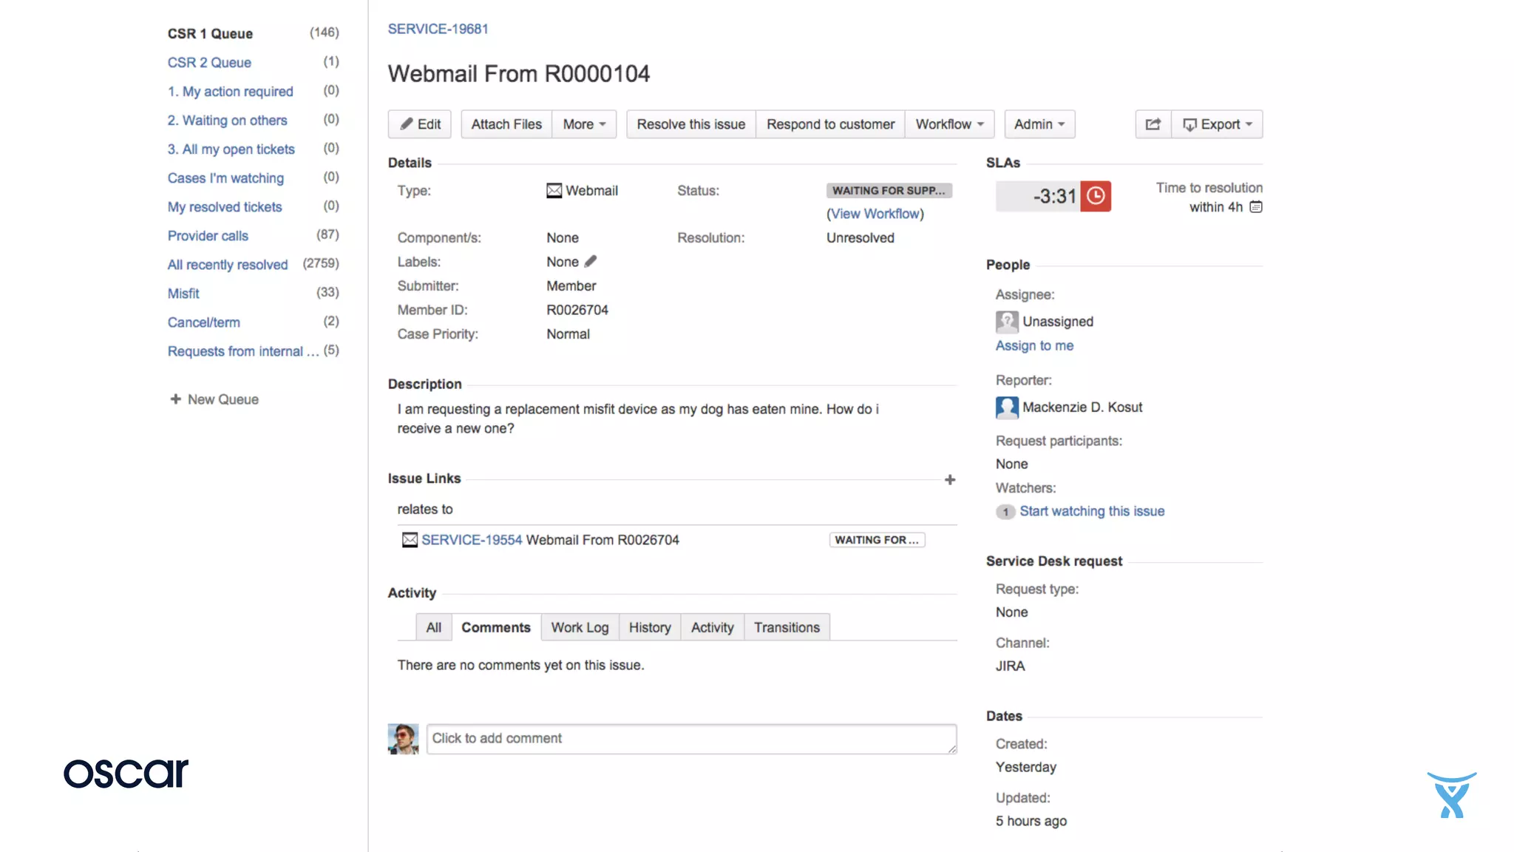Click into the add comment field

(x=690, y=739)
